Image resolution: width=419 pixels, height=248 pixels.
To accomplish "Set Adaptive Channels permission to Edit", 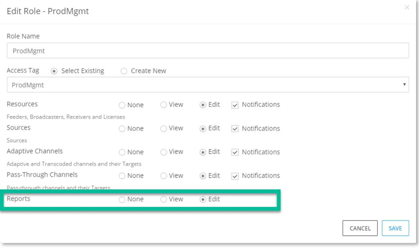I will 203,152.
